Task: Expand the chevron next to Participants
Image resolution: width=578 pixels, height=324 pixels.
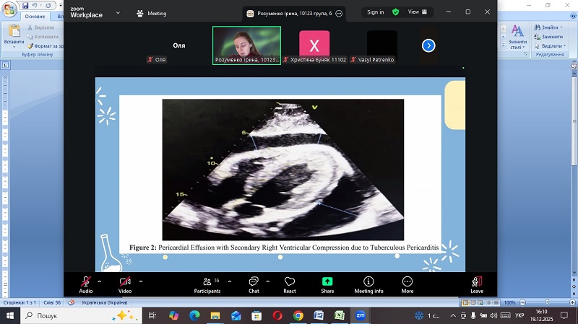Action: (230, 281)
